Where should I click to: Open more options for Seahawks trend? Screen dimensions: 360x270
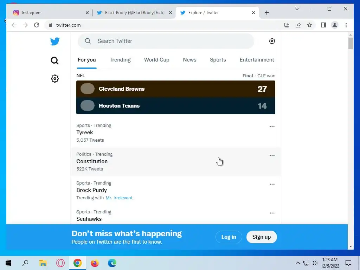[x=272, y=213]
